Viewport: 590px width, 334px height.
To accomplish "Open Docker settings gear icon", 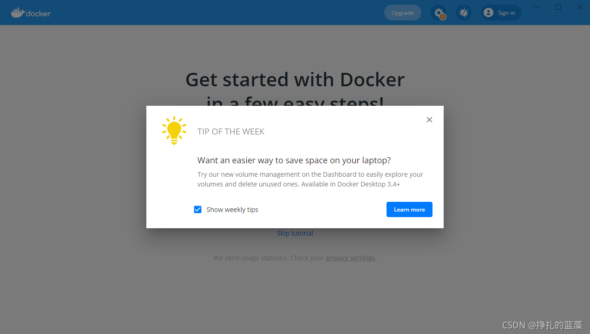I will tap(439, 13).
